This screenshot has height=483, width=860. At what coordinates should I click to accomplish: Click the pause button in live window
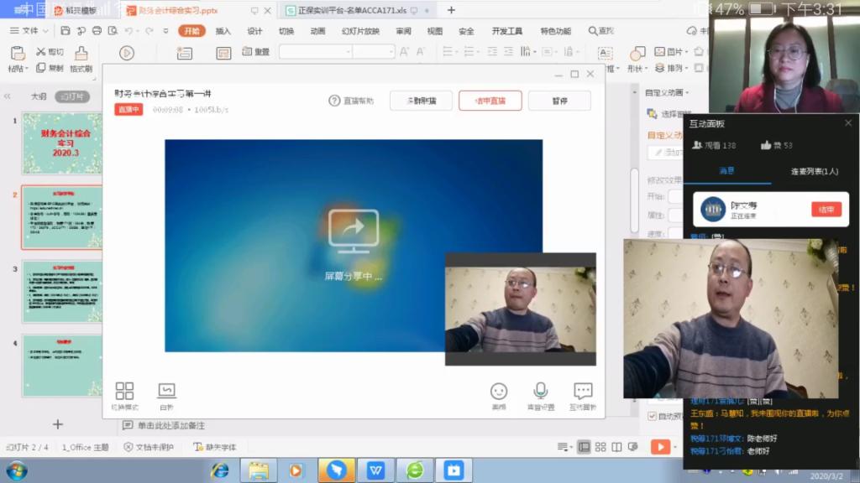[x=559, y=101]
